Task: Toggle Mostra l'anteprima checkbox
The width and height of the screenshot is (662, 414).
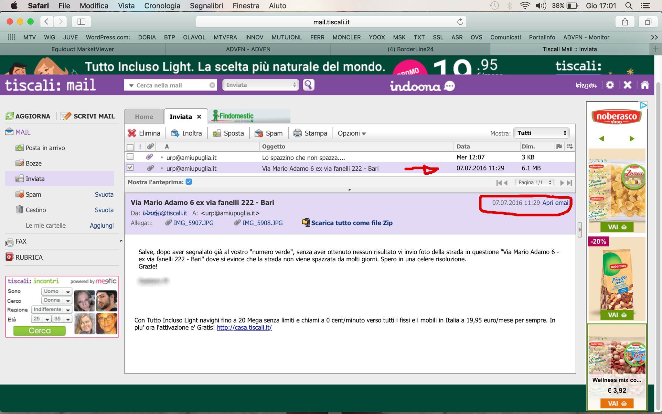Action: (189, 182)
